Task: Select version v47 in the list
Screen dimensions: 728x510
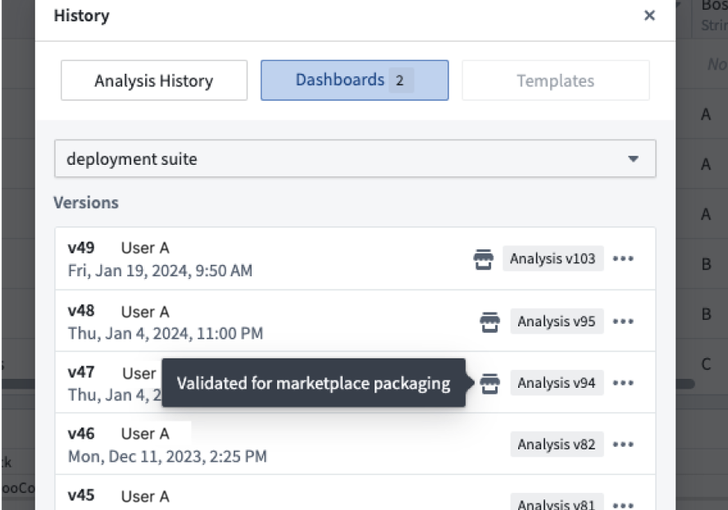Action: (355, 383)
